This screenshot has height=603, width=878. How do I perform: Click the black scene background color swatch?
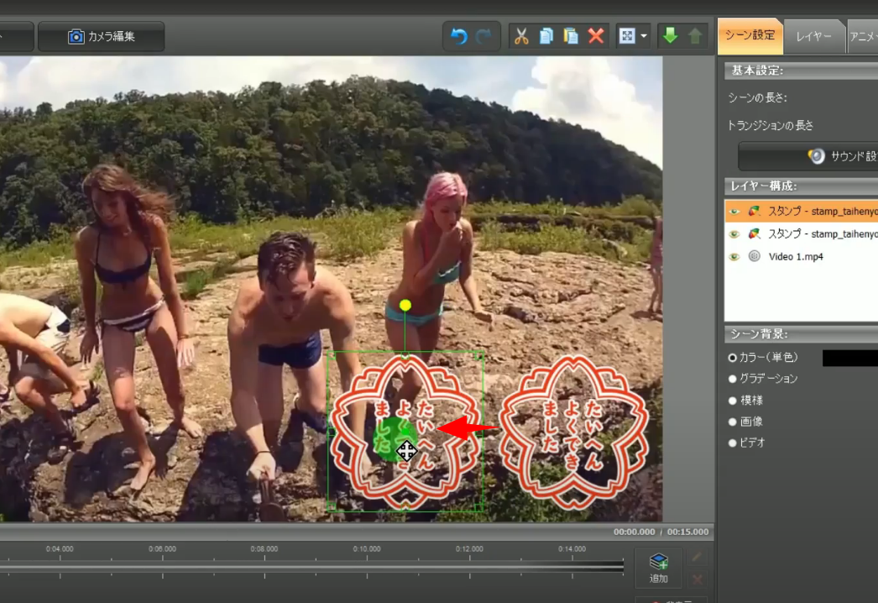(x=849, y=359)
